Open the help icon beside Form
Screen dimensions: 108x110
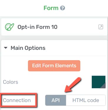[x=62, y=8]
